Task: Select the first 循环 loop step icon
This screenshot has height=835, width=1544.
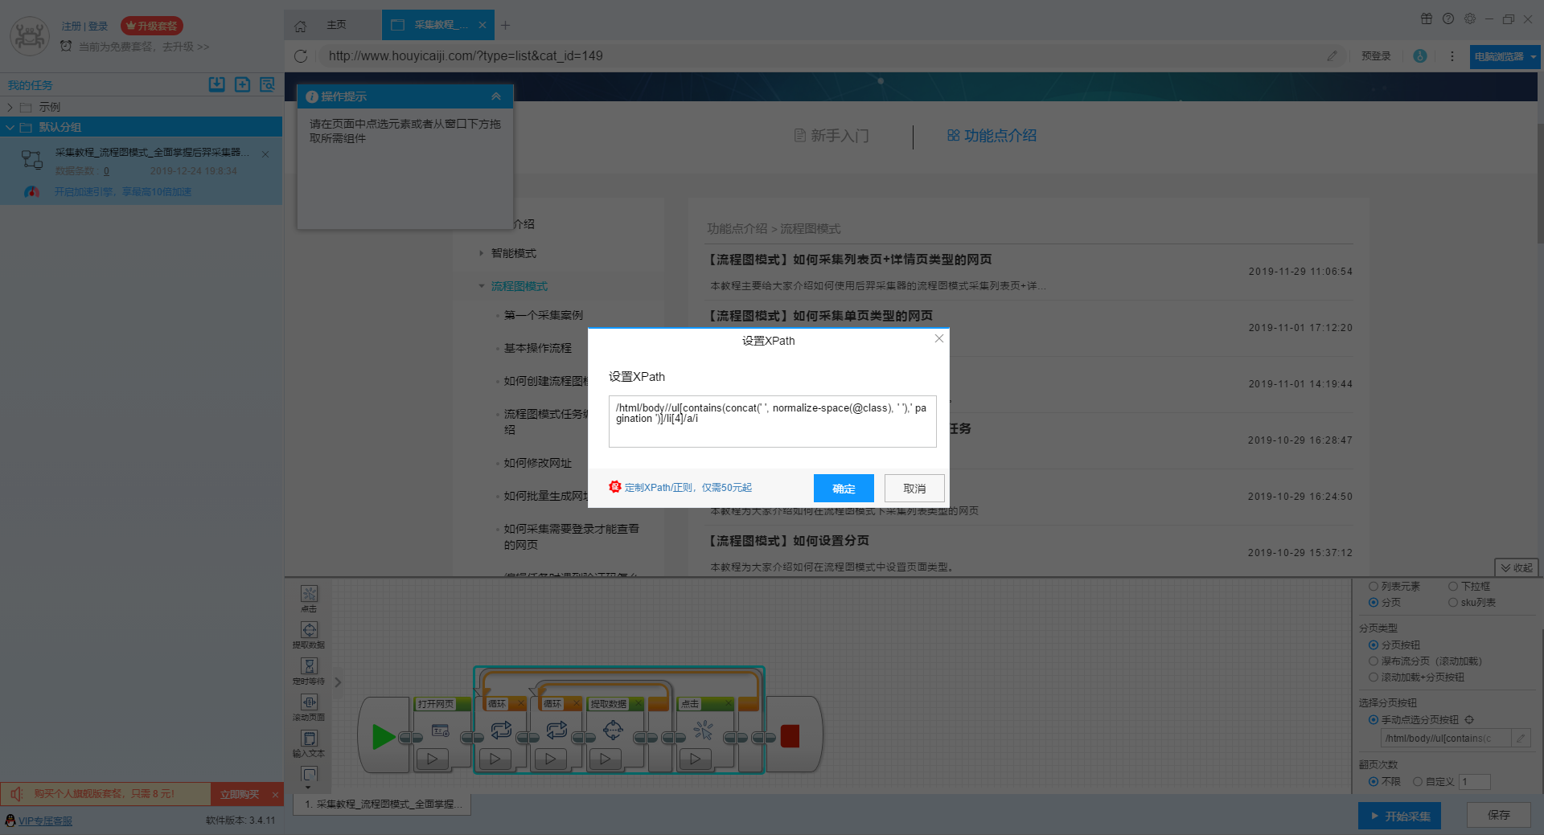Action: 501,731
